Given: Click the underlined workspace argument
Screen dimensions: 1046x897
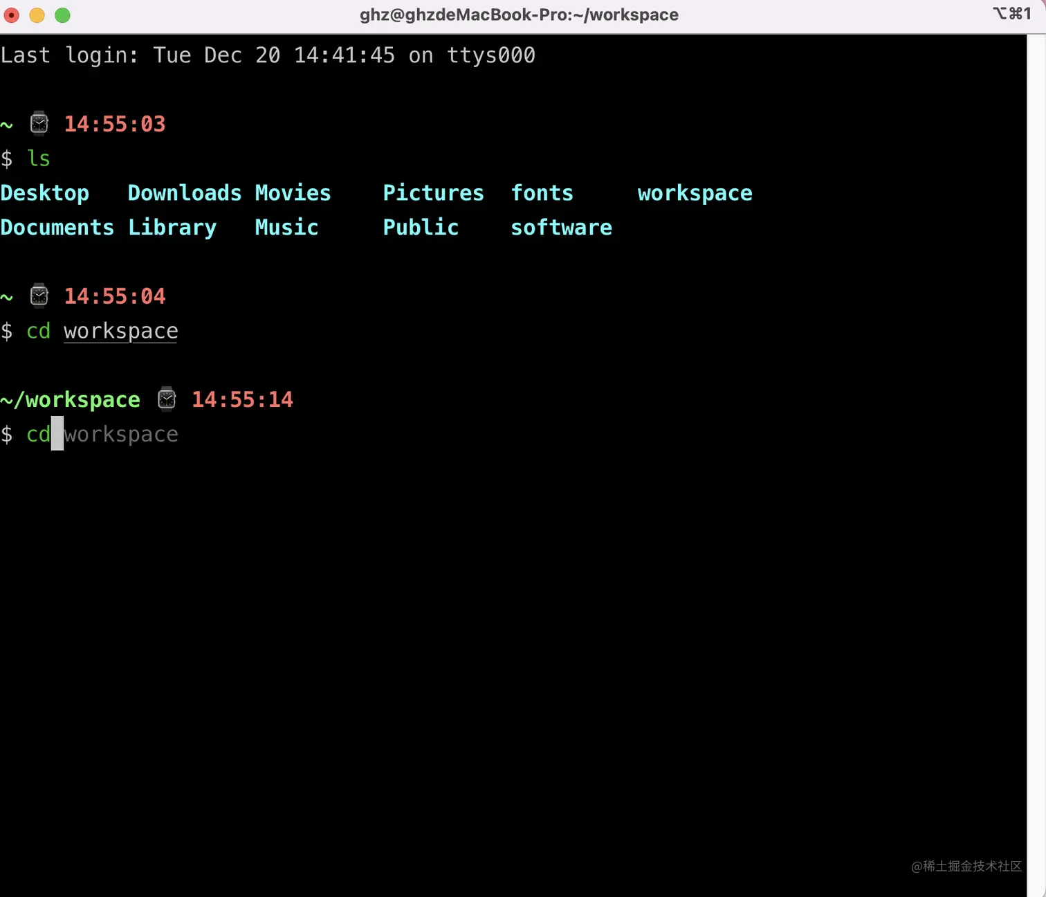Looking at the screenshot, I should (121, 332).
